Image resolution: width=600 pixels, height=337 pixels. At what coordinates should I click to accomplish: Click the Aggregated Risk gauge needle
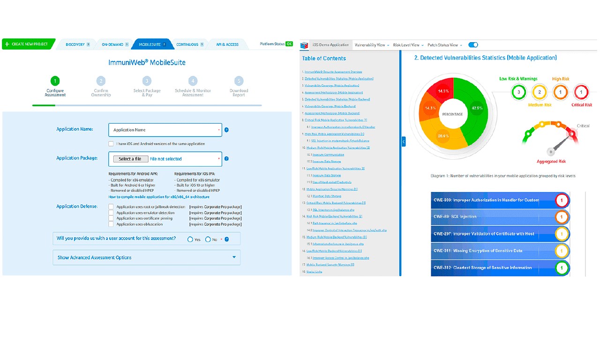562,143
